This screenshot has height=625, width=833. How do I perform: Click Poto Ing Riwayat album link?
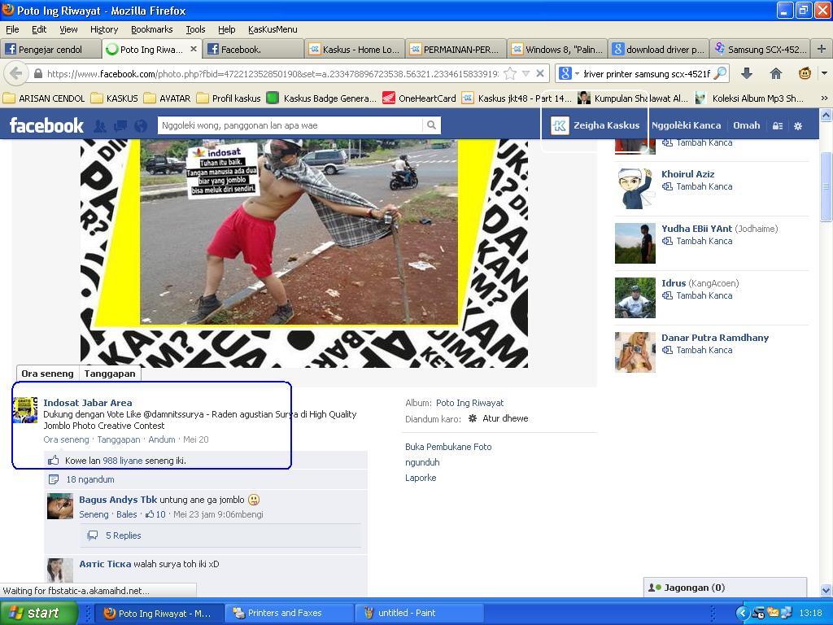469,403
